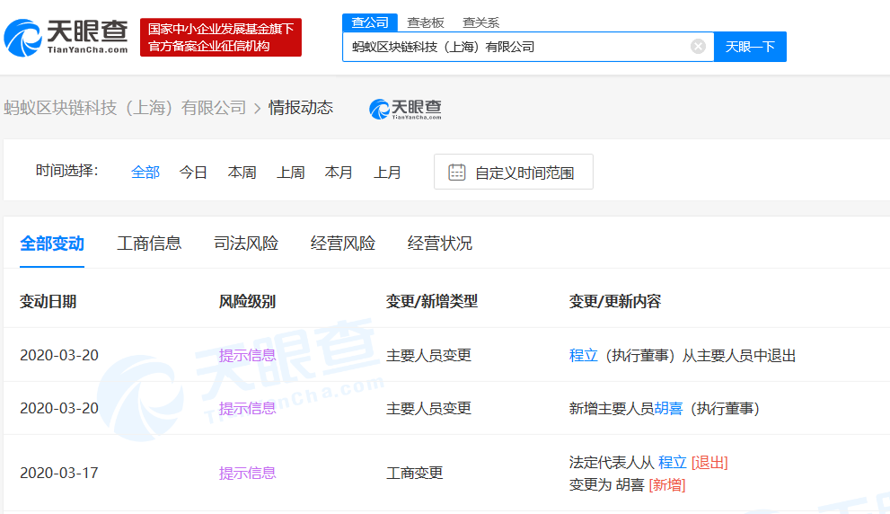
Task: Open the 蚂蚁区块链科技 company breadcrumb link
Action: pos(125,108)
